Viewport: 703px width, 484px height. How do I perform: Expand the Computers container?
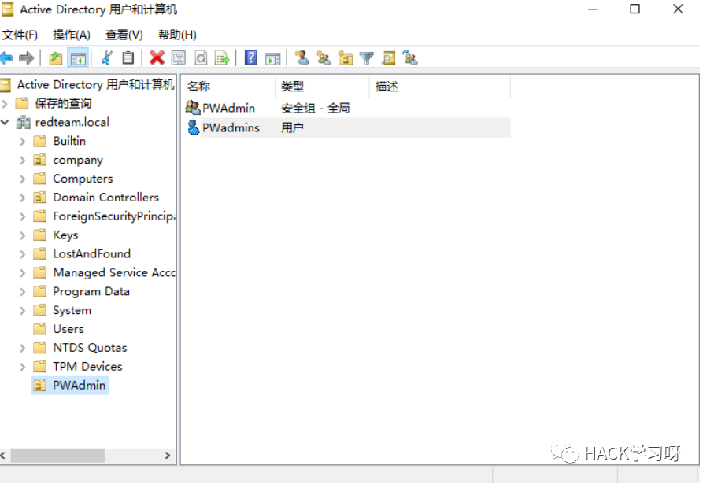pos(22,179)
